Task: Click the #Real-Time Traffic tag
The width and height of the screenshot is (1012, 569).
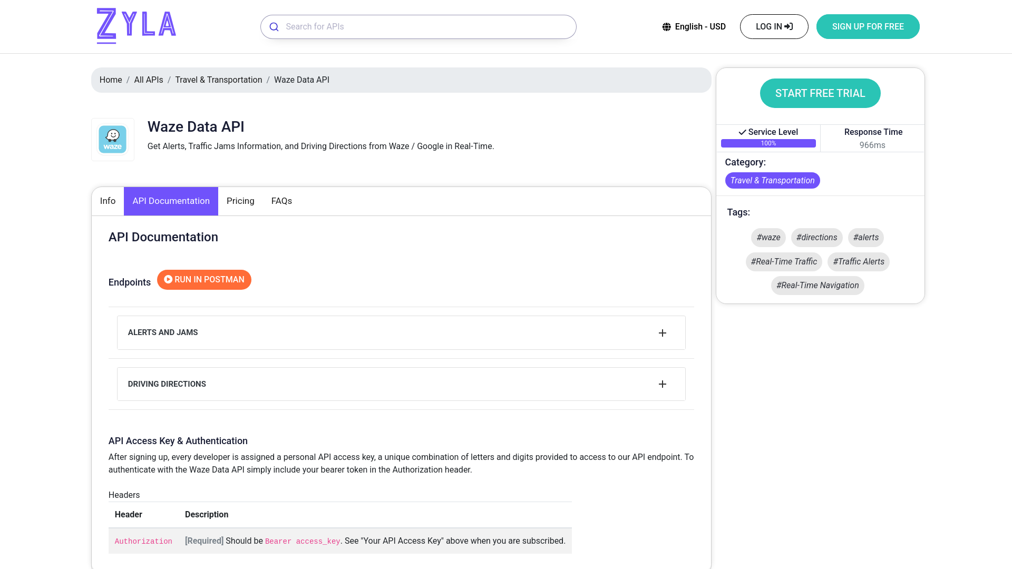Action: 784,262
